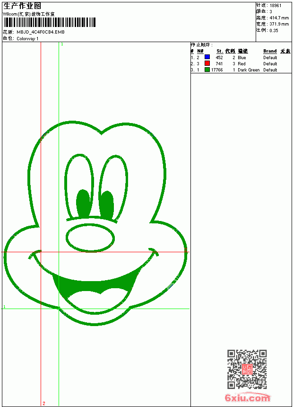293x407 pixels.
Task: Click the red seal stamp inside QR code
Action: click(247, 369)
